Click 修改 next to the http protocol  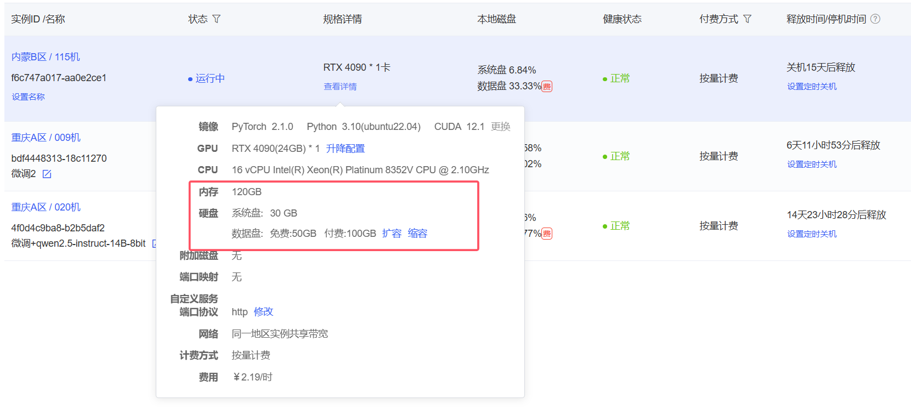tap(263, 312)
